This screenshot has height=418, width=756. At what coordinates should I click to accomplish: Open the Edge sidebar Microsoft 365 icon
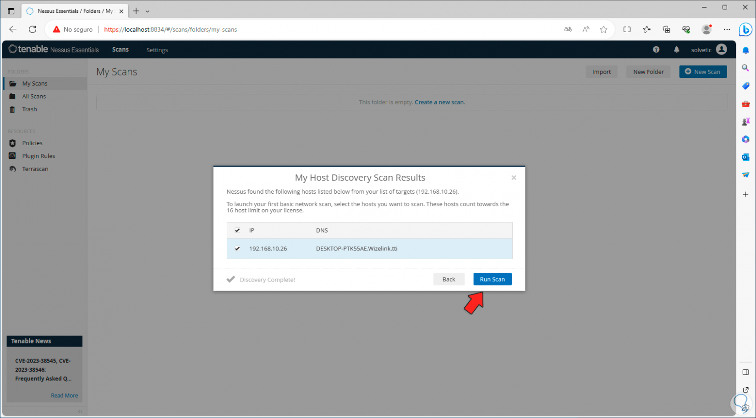(745, 139)
